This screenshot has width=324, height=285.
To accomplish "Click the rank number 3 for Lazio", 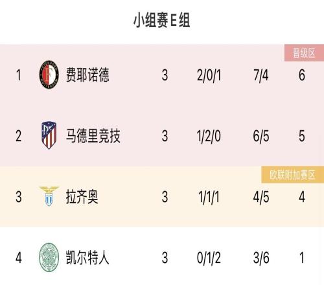I will coord(19,197).
